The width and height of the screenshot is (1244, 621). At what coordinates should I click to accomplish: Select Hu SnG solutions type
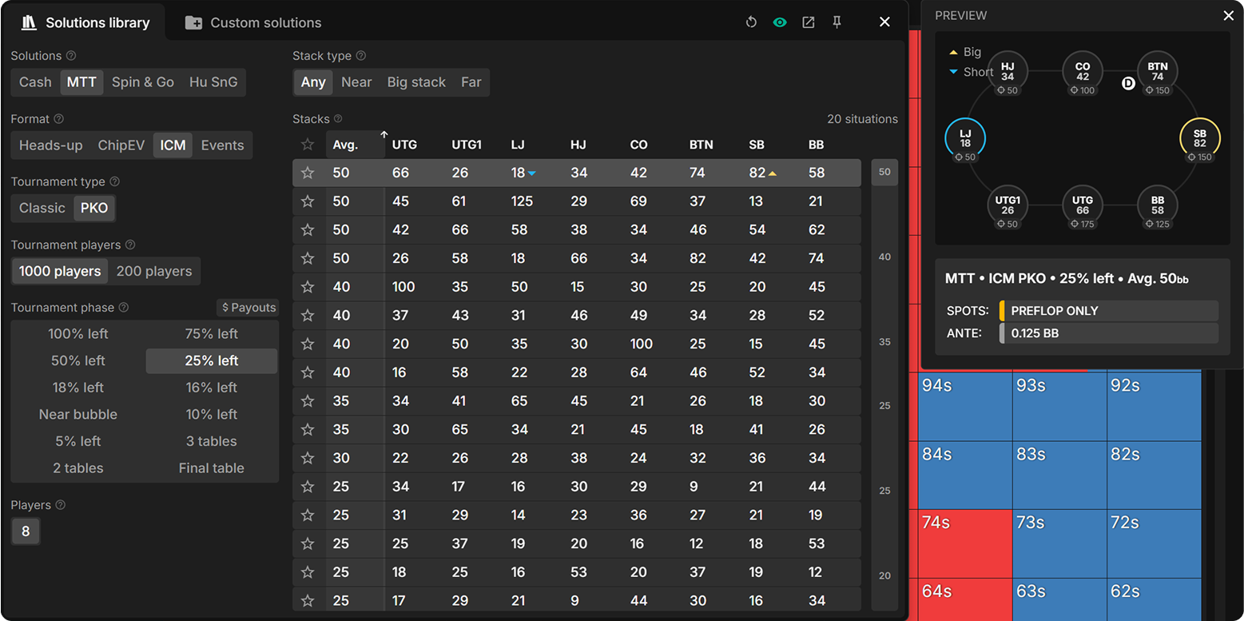(x=213, y=82)
